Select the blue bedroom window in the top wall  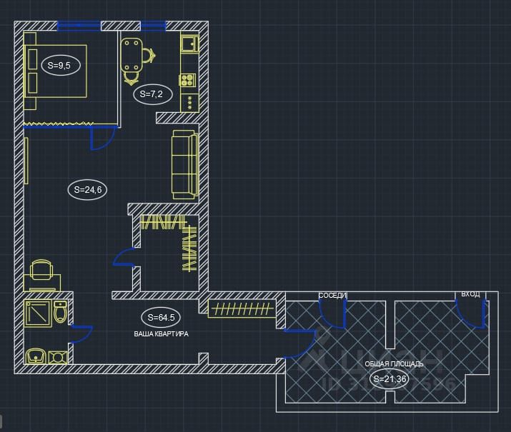coord(79,26)
